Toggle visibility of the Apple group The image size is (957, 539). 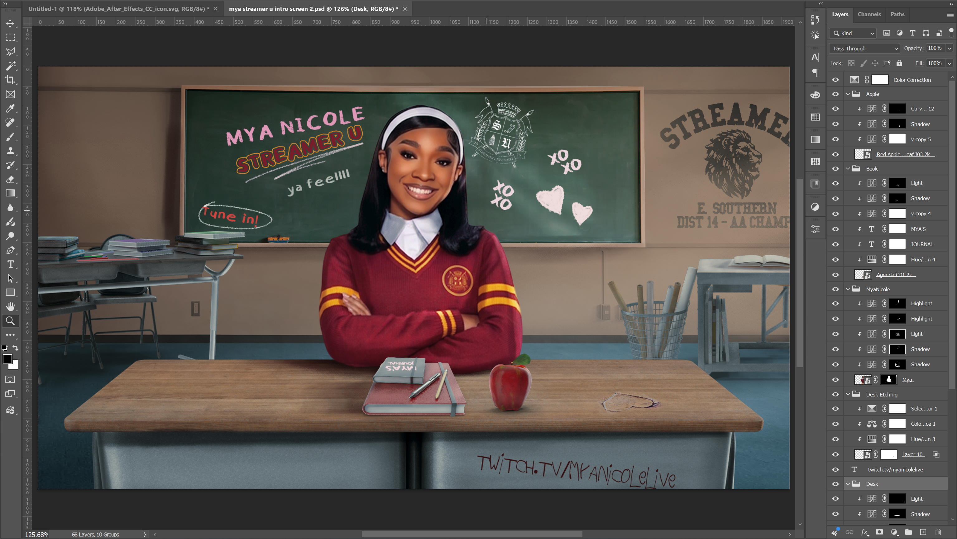tap(835, 94)
